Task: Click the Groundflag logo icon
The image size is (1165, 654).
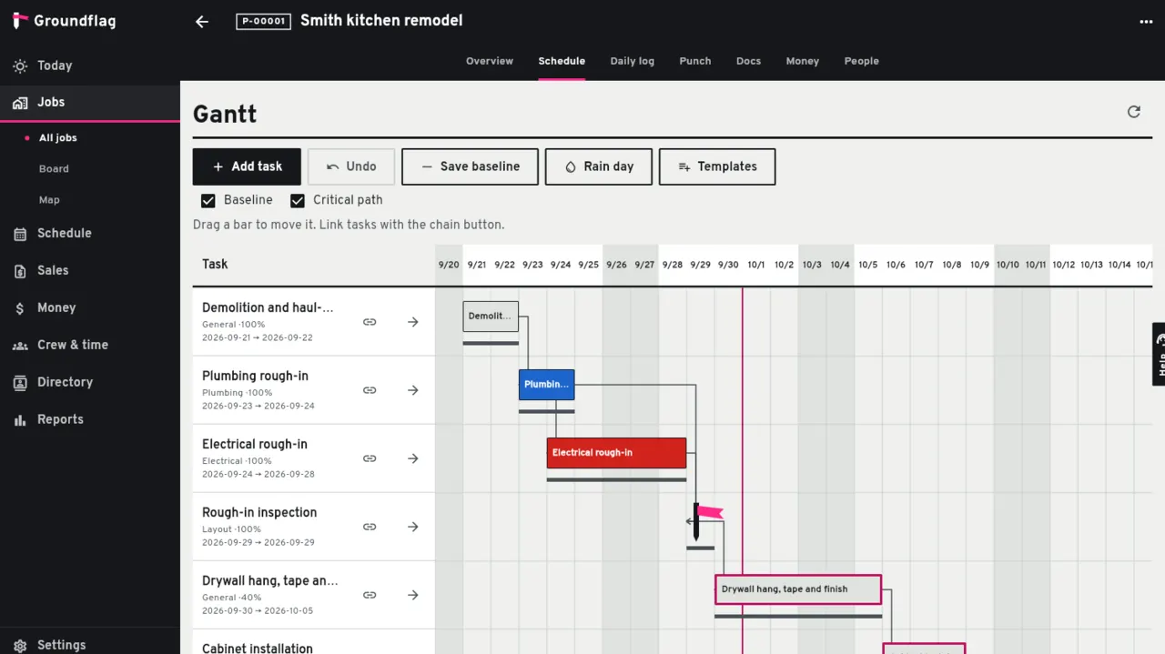Action: [20, 21]
